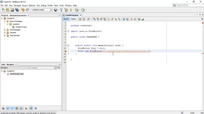Toggle Show Fields navigator filter
This screenshot has height=114, width=204.
click(8, 108)
